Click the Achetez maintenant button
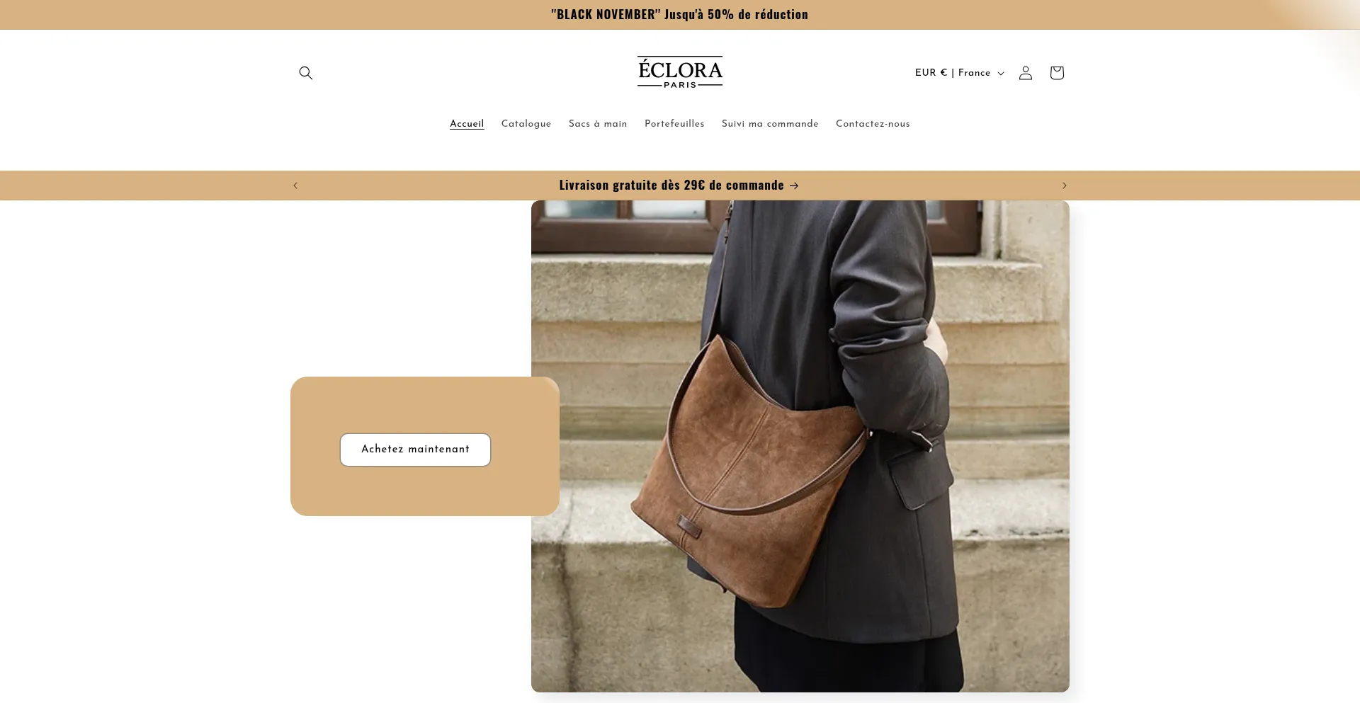 coord(415,450)
